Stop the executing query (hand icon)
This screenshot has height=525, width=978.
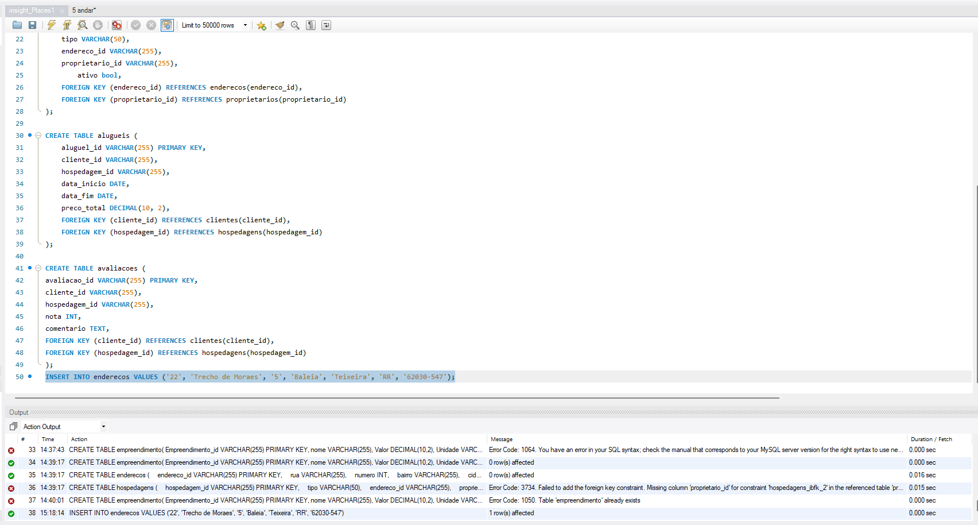(98, 25)
